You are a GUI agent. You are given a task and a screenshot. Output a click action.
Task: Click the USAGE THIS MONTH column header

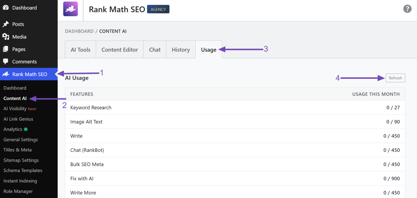pos(376,94)
